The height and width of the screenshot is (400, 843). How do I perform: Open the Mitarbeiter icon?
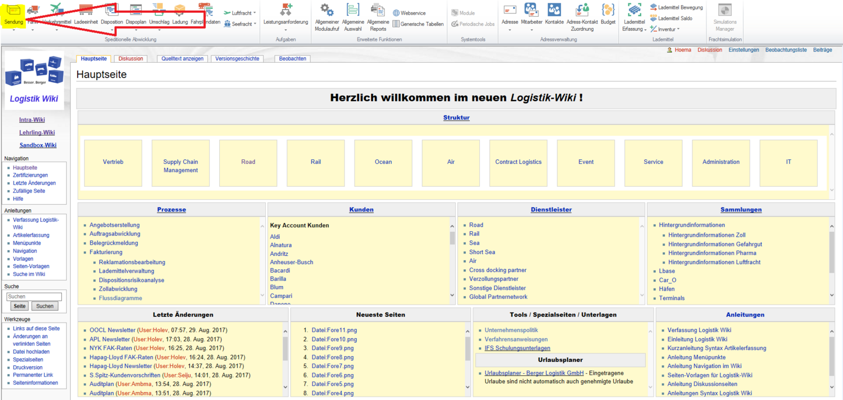click(x=531, y=10)
